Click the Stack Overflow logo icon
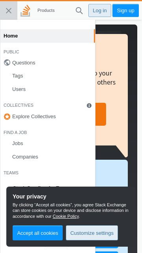The image size is (142, 253). click(x=25, y=11)
